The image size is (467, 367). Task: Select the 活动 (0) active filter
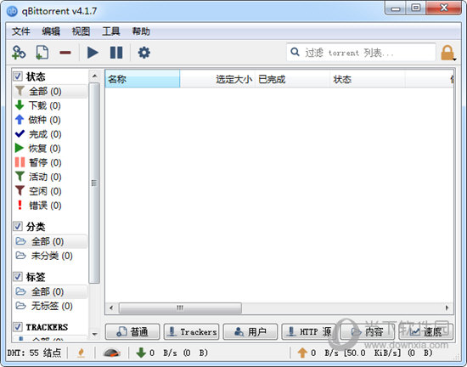[50, 177]
